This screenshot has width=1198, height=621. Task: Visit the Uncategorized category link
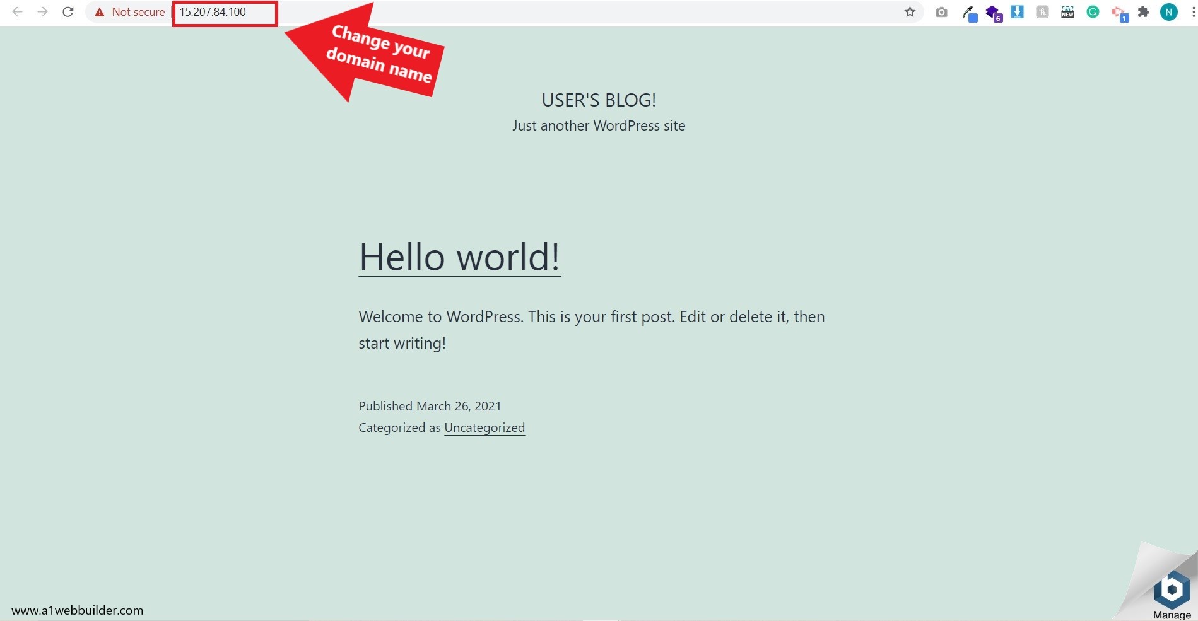point(484,427)
